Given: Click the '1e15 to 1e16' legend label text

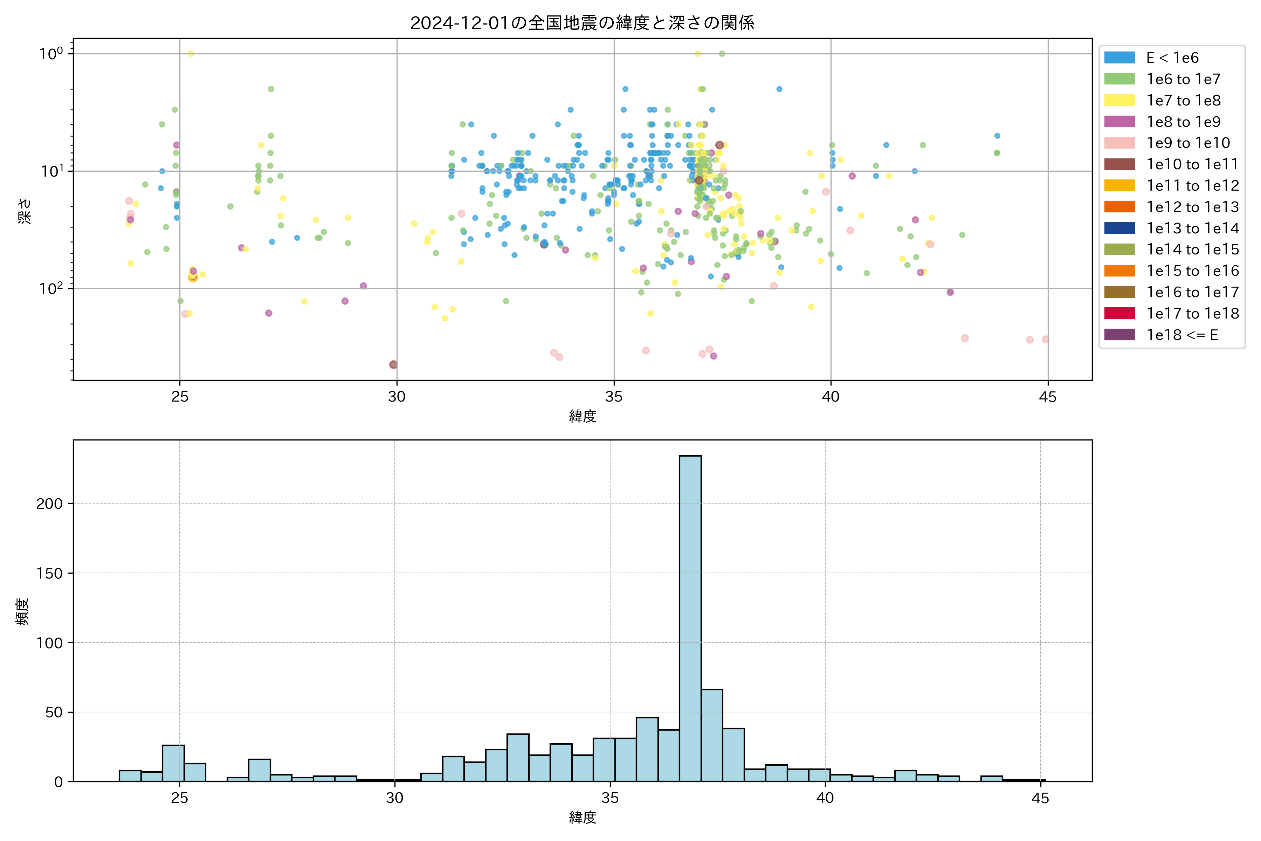Looking at the screenshot, I should tap(1192, 271).
